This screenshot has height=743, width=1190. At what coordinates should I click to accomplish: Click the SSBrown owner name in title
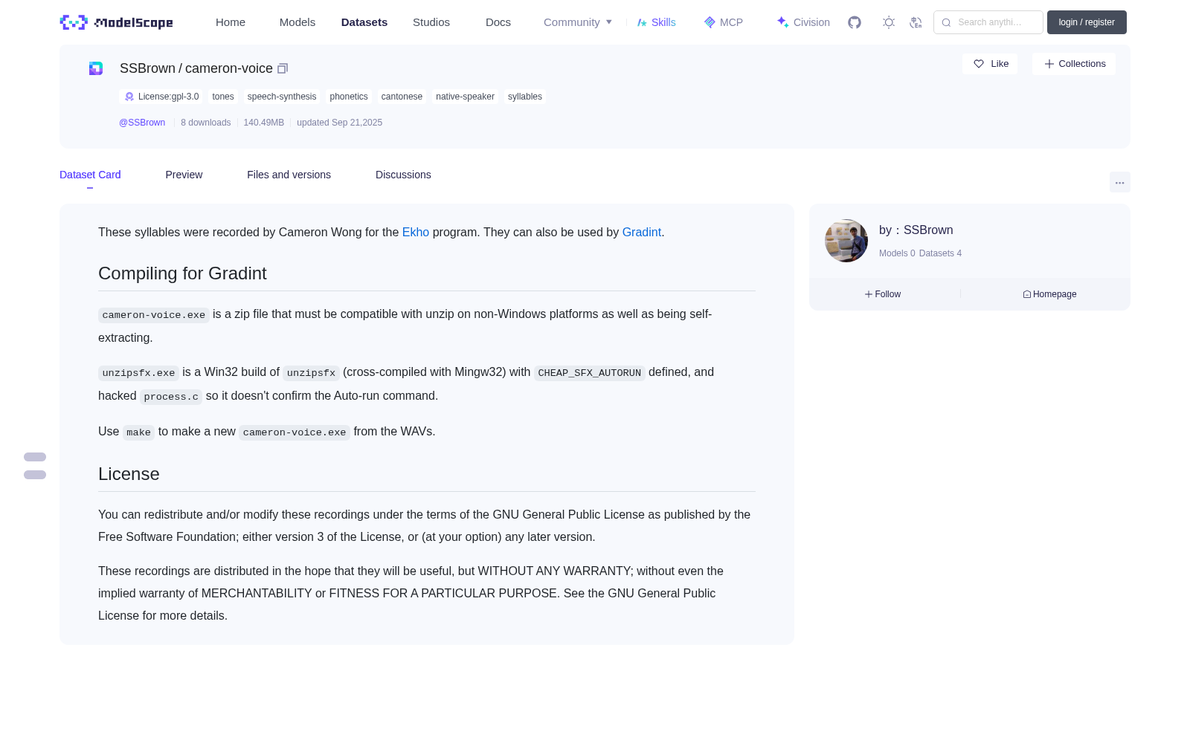pyautogui.click(x=147, y=68)
